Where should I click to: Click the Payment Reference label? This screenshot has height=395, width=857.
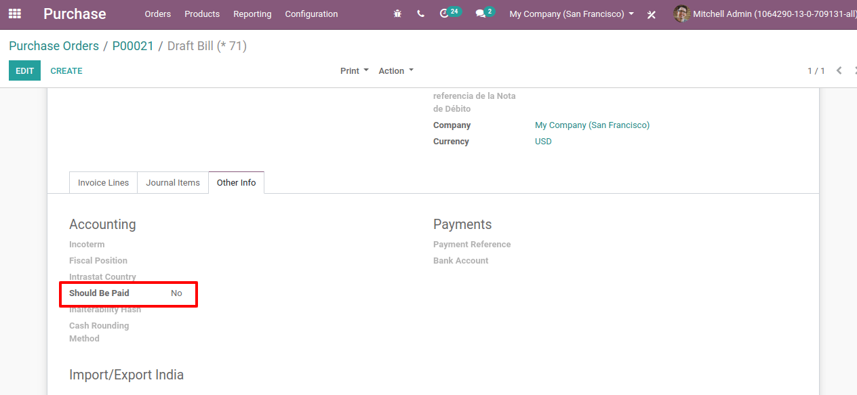tap(472, 245)
